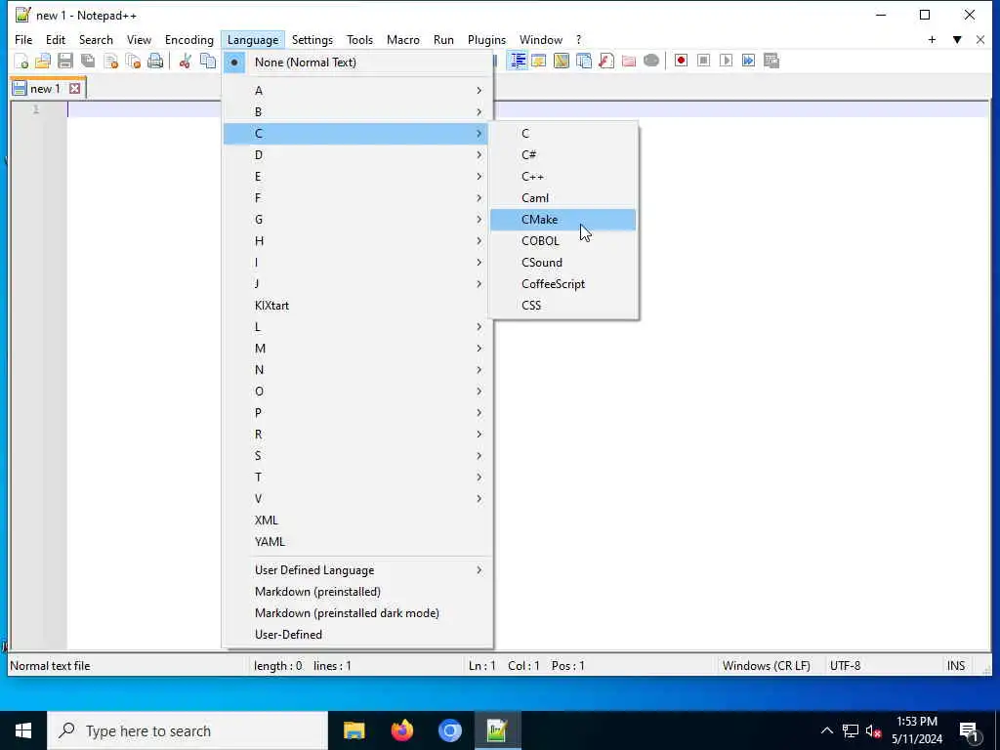Click the down-triangle button in the menu bar
Viewport: 1000px width, 750px height.
point(957,39)
